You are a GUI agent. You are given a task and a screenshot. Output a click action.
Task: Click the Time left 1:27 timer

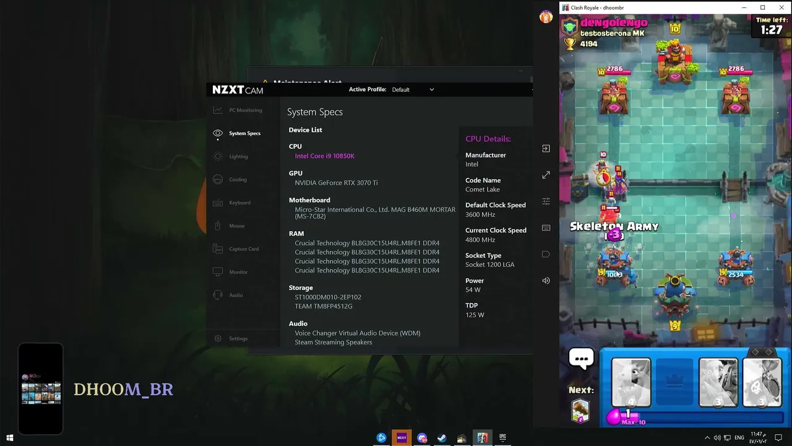(x=772, y=26)
